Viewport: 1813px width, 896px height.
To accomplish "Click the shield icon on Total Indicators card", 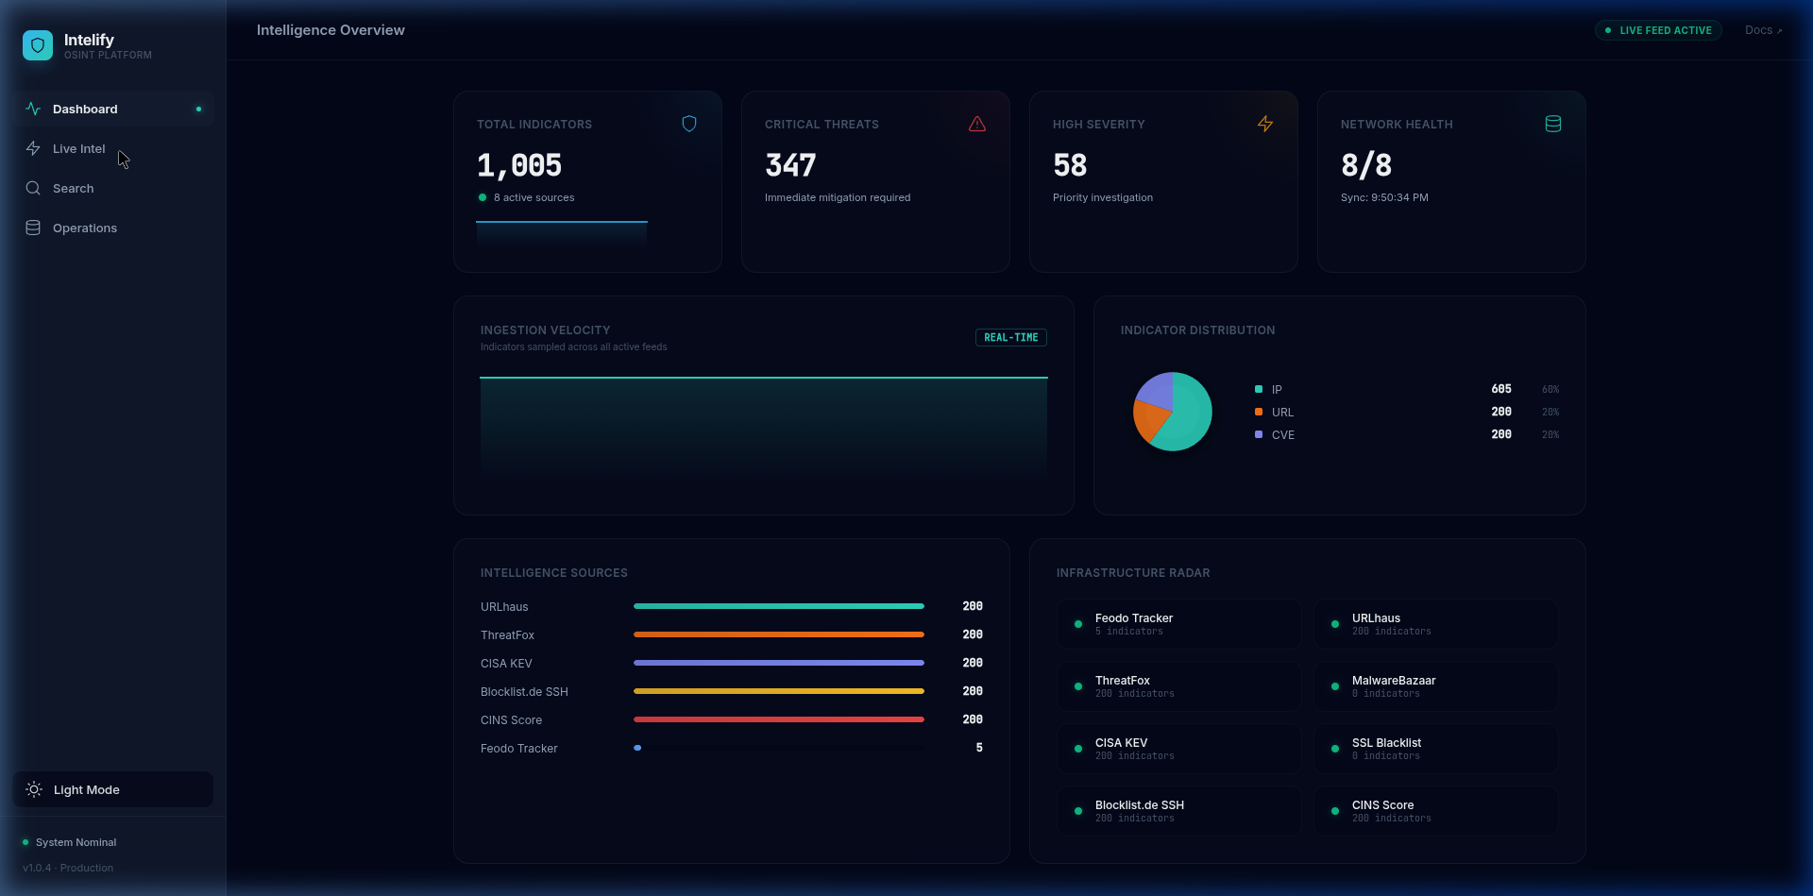I will (x=689, y=124).
